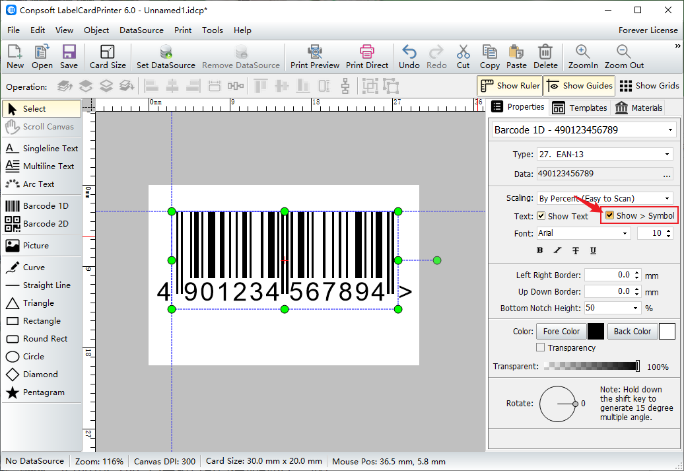684x471 pixels.
Task: Switch to the Materials tab
Action: pos(638,108)
